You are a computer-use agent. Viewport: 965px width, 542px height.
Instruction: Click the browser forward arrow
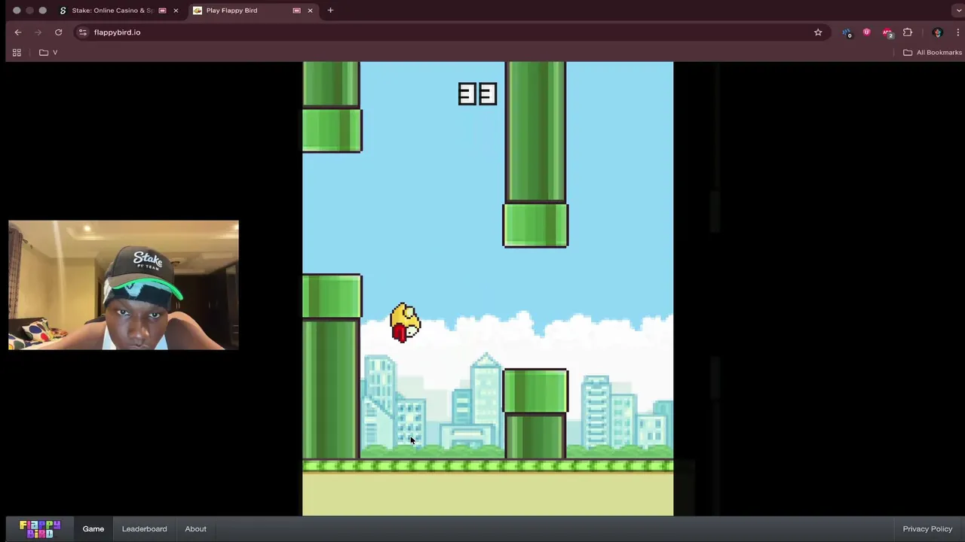point(38,32)
